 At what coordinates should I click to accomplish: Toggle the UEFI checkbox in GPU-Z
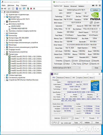pos(95,23)
